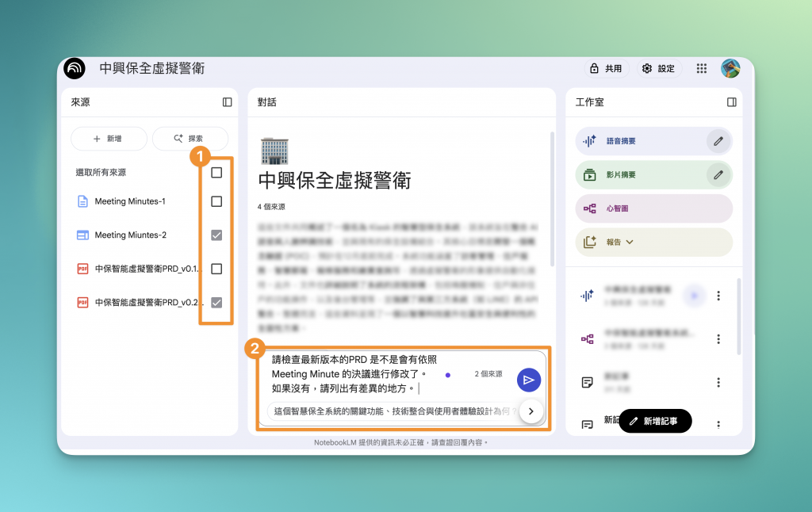Open more options for the 新記 note item
The height and width of the screenshot is (512, 812).
718,425
